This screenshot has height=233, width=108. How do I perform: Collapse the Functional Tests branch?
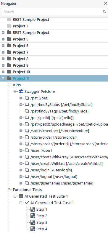pyautogui.click(x=9, y=190)
